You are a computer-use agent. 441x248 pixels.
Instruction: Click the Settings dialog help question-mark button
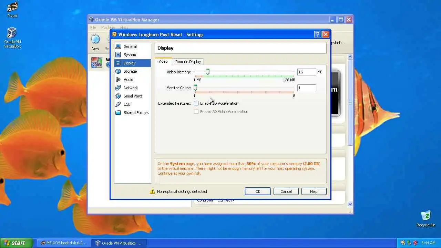pyautogui.click(x=318, y=34)
